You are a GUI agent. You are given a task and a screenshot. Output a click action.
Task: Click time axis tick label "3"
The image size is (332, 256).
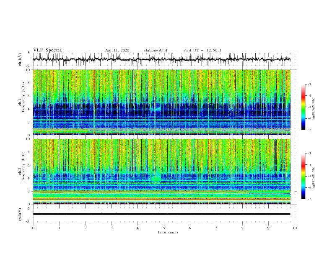112,228
